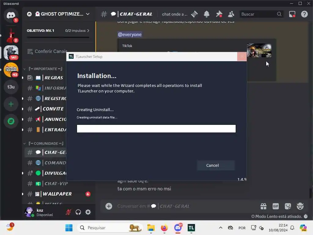Screen dimensions: 313x235
Task: Click the @everyone mention
Action: 130,35
